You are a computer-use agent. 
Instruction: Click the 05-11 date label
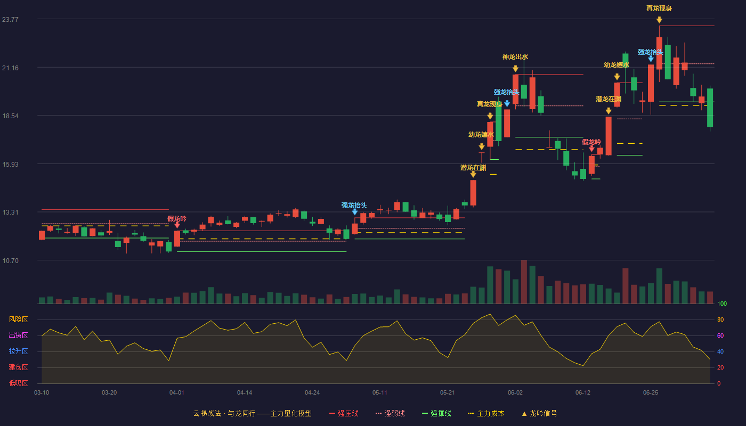380,392
